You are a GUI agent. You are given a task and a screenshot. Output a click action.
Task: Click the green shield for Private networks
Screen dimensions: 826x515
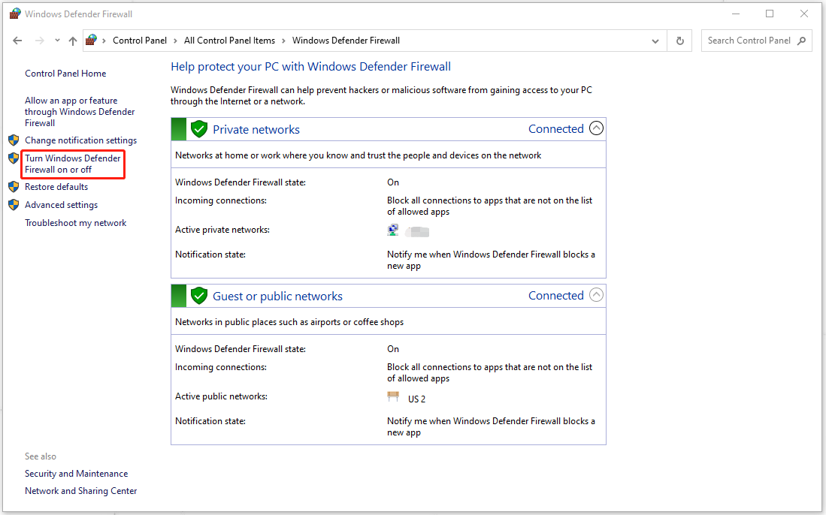point(198,128)
